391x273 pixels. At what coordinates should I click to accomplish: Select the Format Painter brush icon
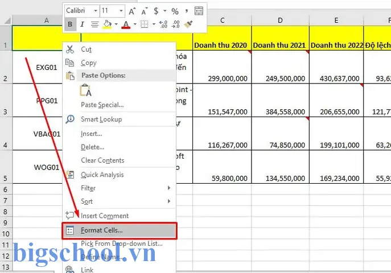click(x=188, y=24)
